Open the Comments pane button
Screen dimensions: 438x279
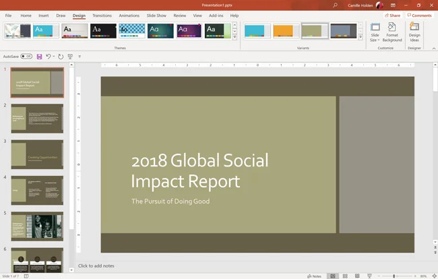419,15
